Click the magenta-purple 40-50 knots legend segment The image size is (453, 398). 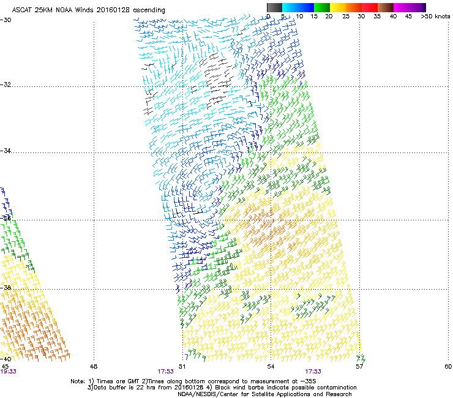tap(410, 7)
